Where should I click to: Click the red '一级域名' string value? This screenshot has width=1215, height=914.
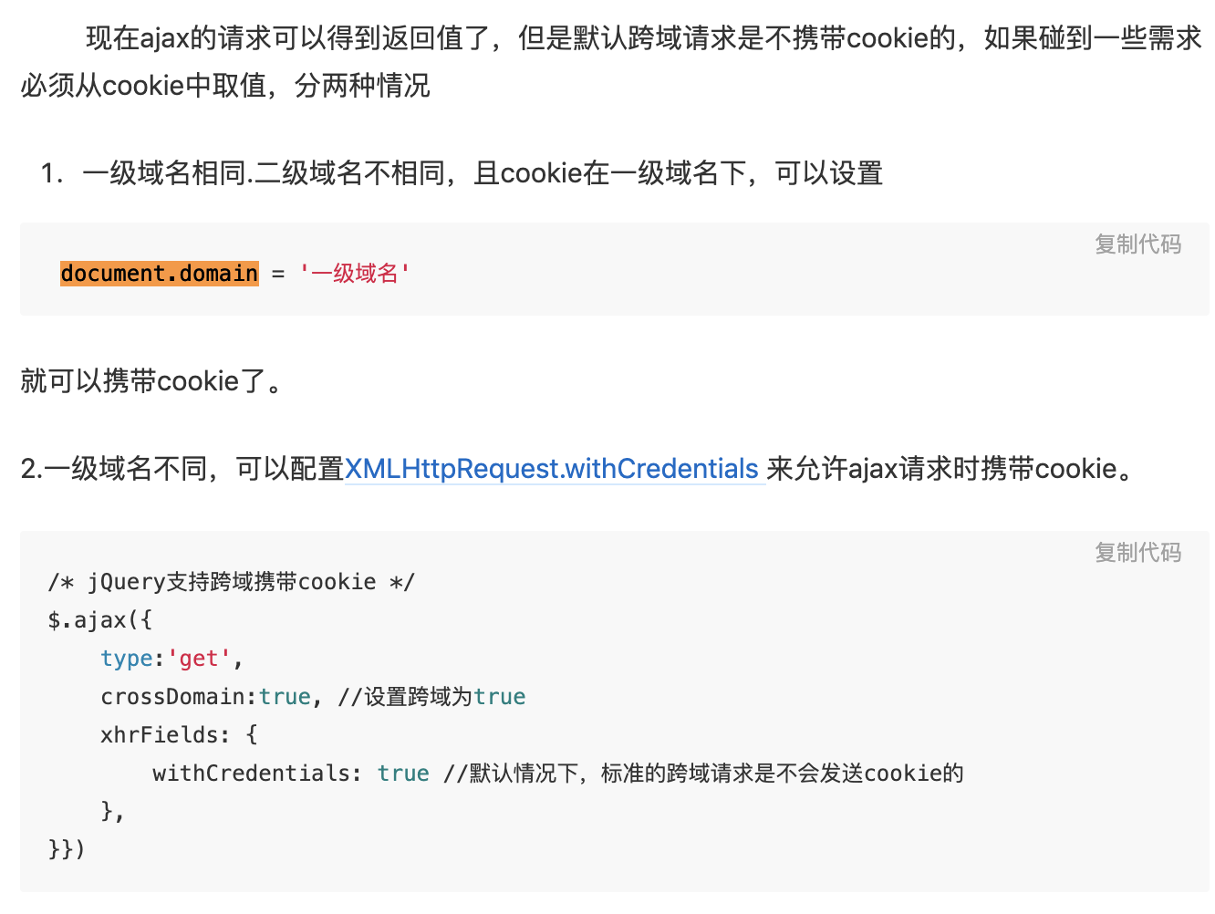coord(354,274)
